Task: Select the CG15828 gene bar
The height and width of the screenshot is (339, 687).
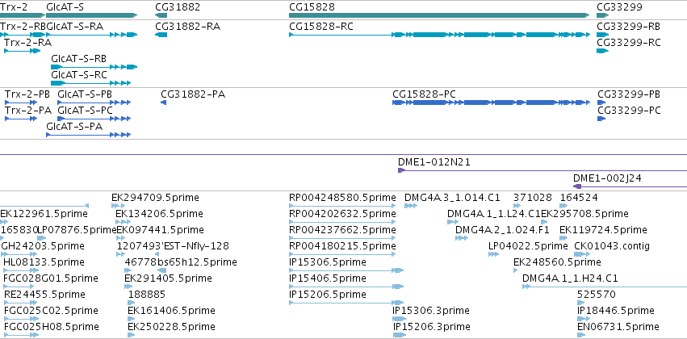Action: [x=439, y=15]
